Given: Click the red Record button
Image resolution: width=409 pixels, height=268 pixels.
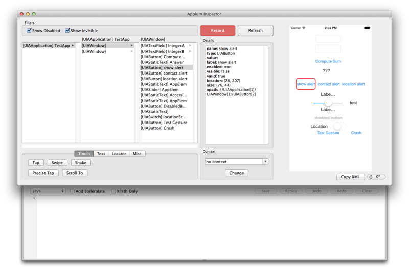Looking at the screenshot, I should [x=218, y=30].
